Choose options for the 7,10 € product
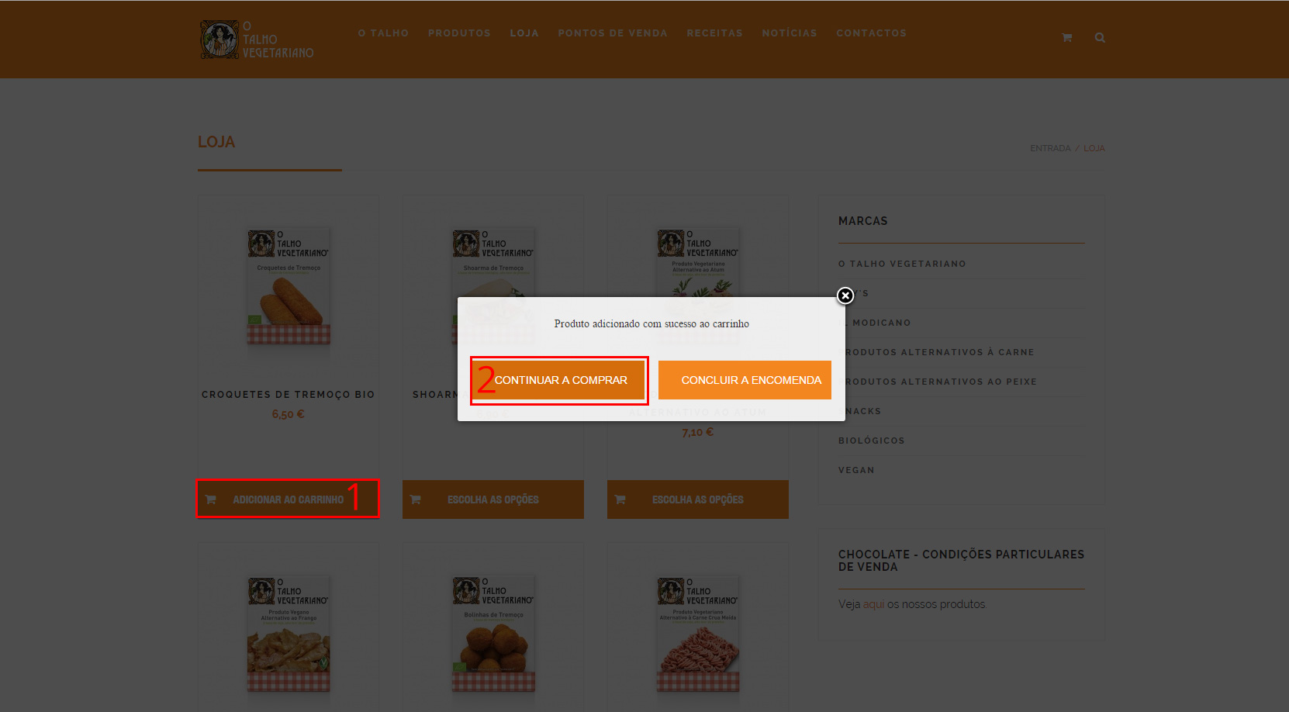Viewport: 1289px width, 712px height. pos(698,499)
